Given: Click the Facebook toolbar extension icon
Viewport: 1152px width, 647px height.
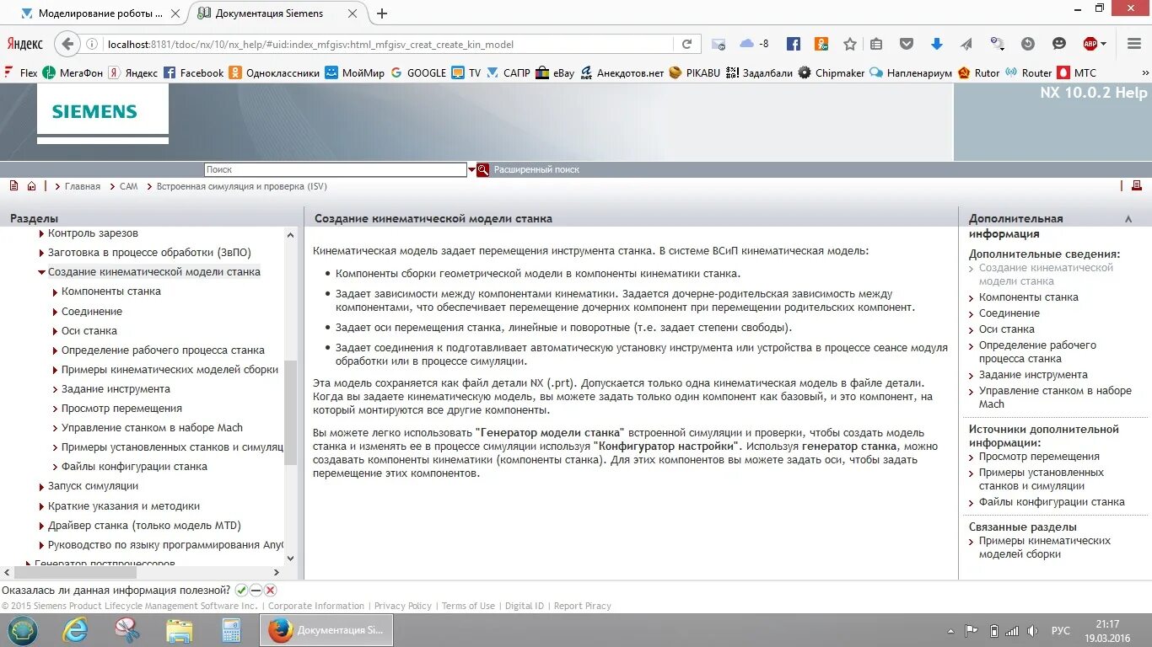Looking at the screenshot, I should pos(794,44).
